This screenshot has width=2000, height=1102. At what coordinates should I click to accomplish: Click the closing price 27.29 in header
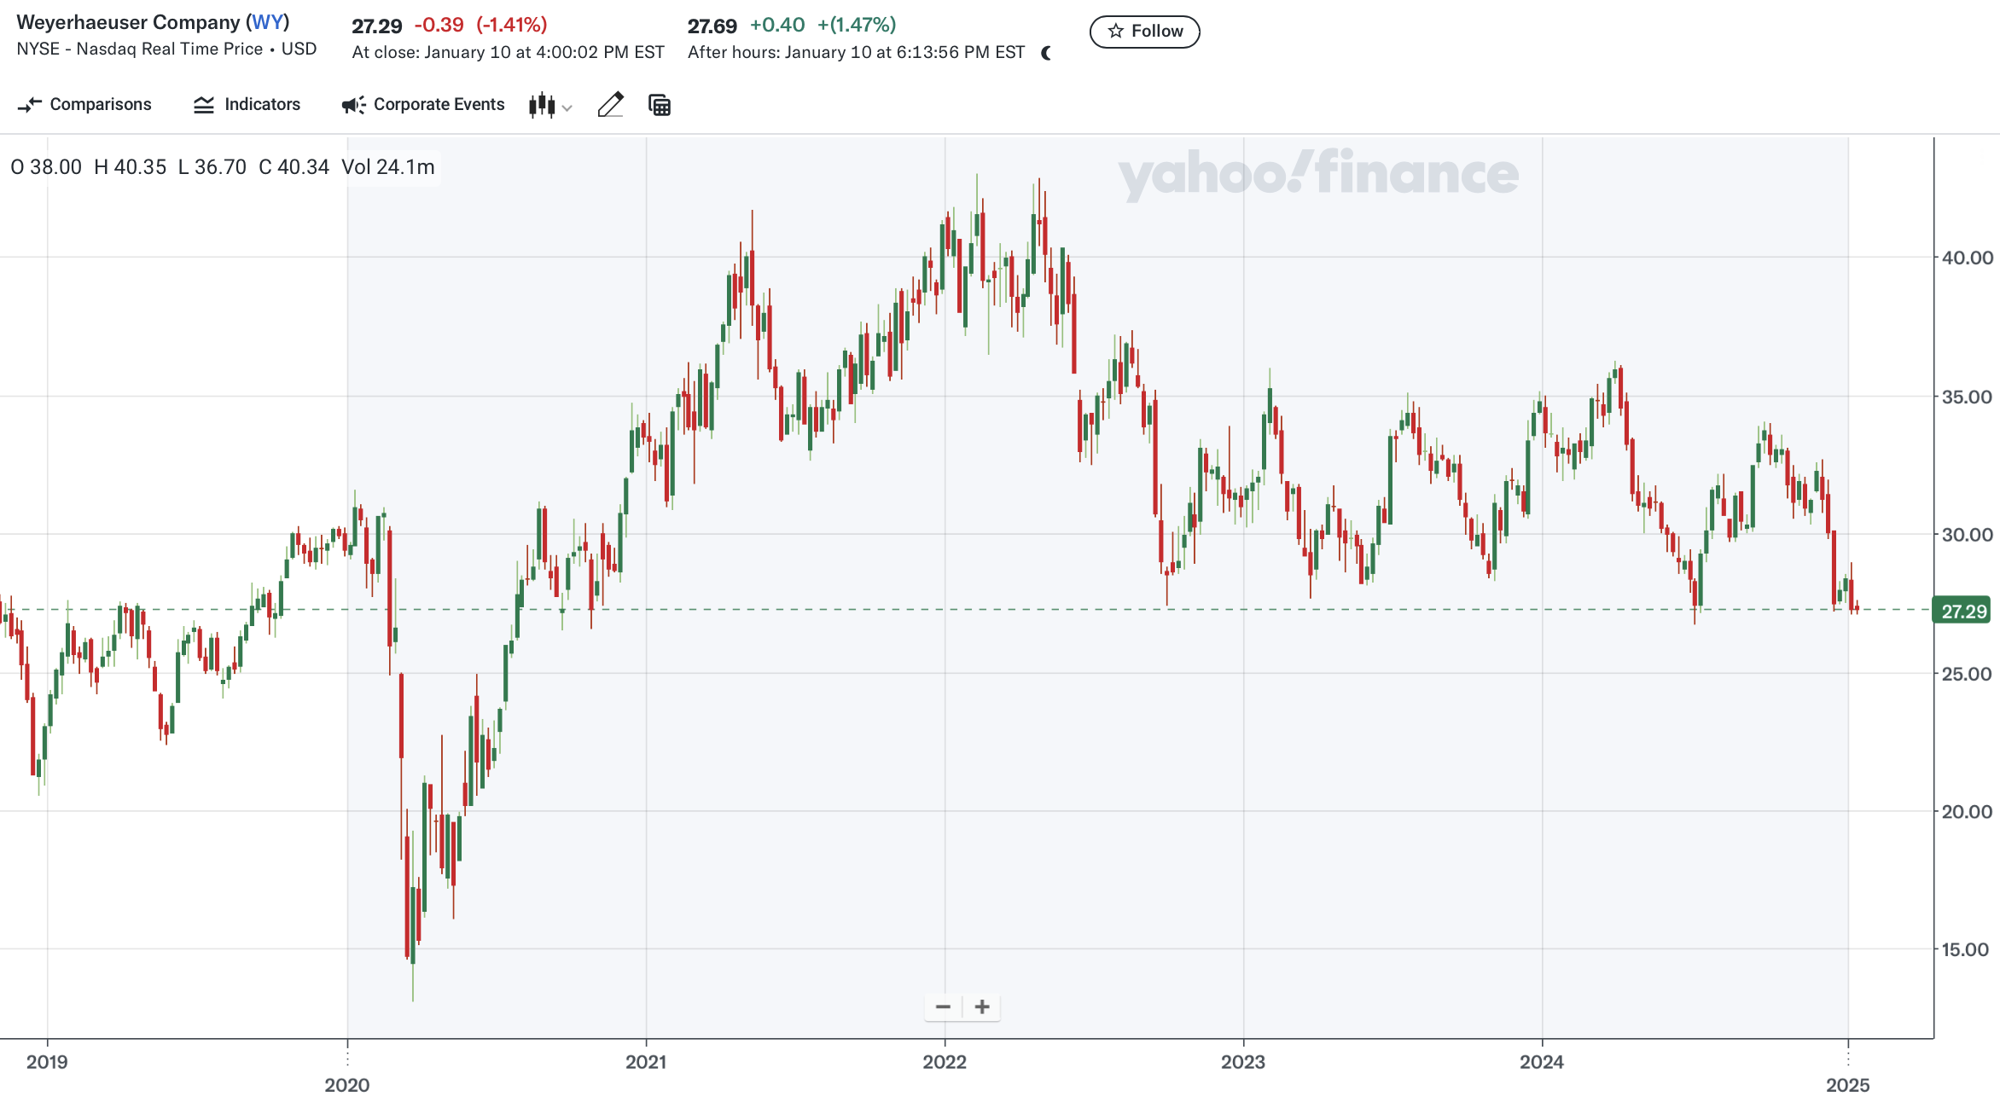tap(377, 26)
